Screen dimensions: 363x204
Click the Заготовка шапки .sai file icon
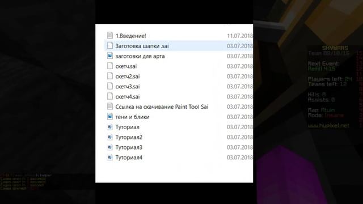pos(110,45)
